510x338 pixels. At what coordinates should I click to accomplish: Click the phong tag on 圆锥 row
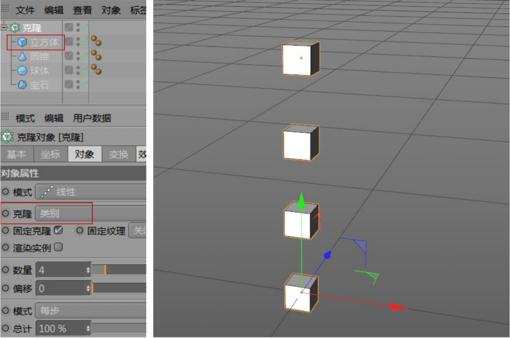(96, 55)
